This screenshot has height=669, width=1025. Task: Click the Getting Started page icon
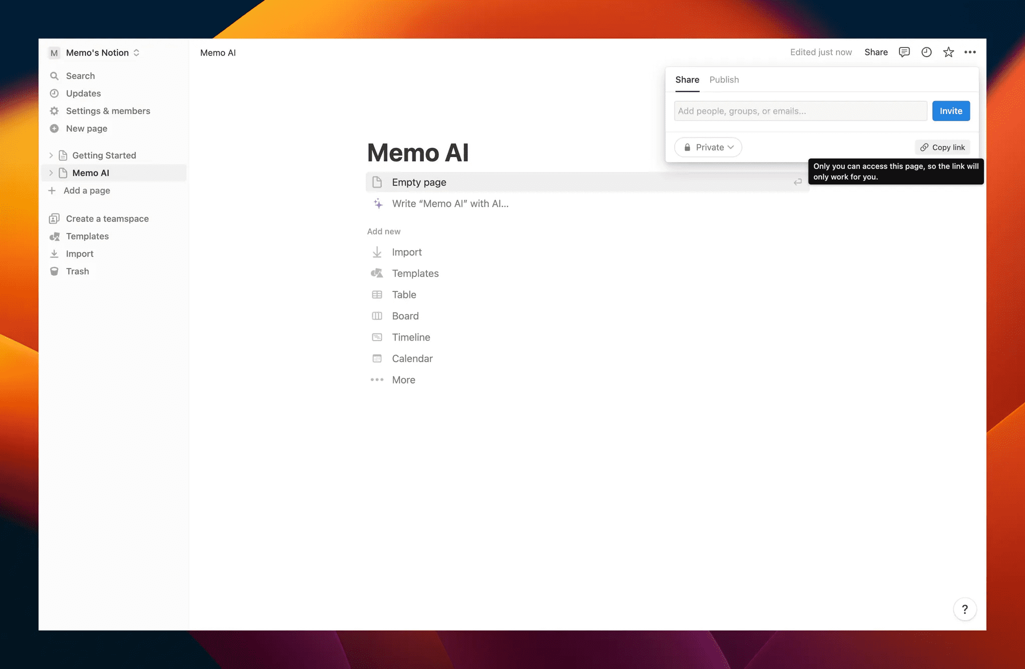click(63, 155)
